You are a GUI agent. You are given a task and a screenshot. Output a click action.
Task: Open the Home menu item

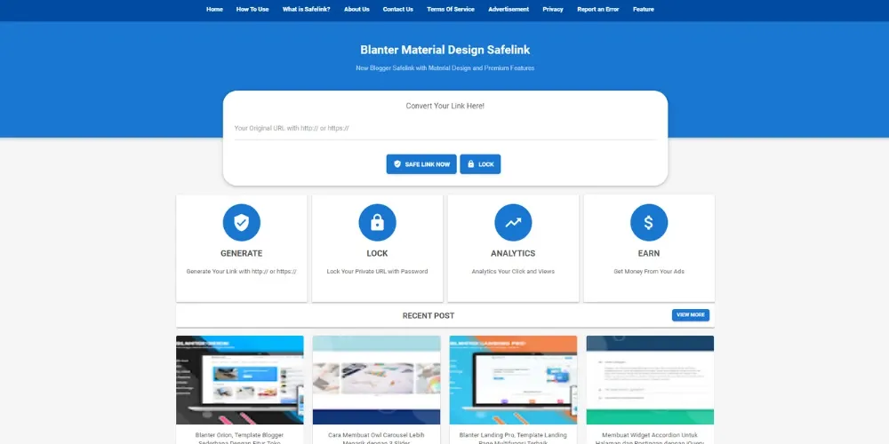tap(214, 9)
